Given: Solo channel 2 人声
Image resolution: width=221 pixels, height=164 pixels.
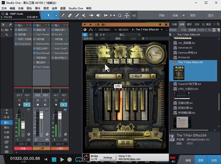Looking at the screenshot, I should [45, 100].
